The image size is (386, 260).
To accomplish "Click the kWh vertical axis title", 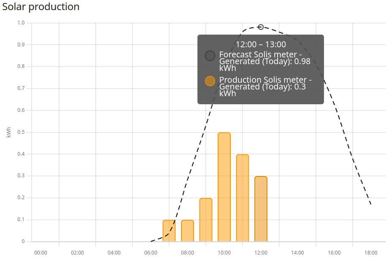I will (x=8, y=132).
